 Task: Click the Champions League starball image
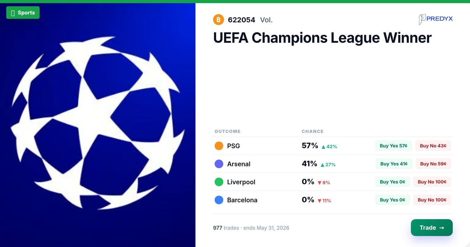98,123
